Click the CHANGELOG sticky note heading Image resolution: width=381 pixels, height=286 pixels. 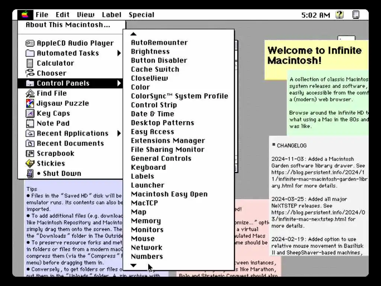(x=289, y=146)
